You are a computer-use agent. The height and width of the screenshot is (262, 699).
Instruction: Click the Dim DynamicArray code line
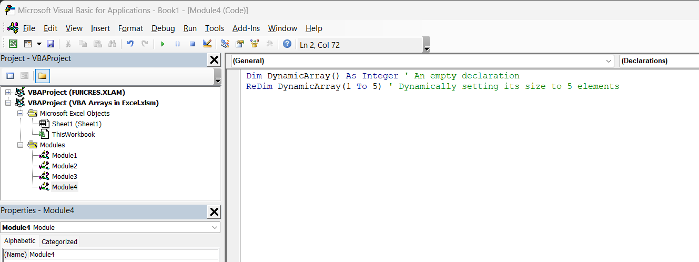click(x=382, y=76)
